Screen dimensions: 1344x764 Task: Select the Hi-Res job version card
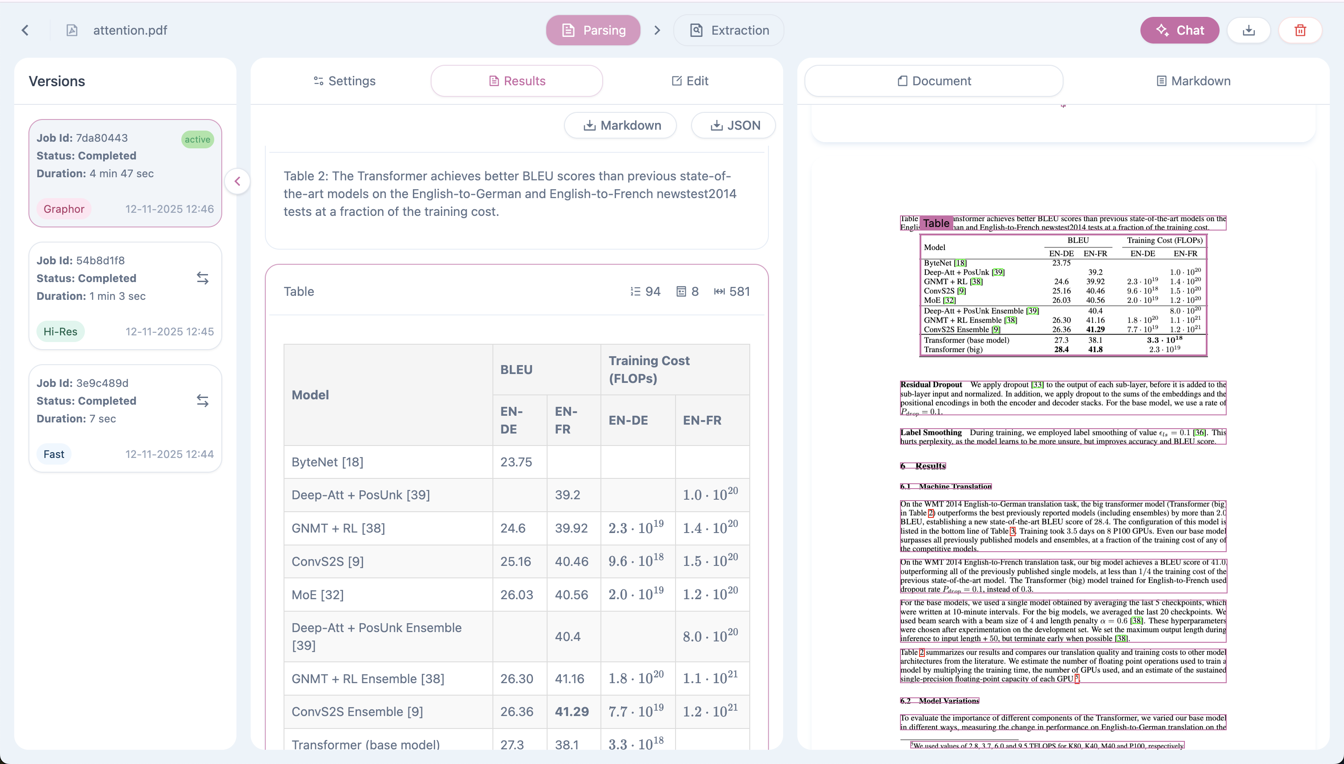pyautogui.click(x=125, y=296)
